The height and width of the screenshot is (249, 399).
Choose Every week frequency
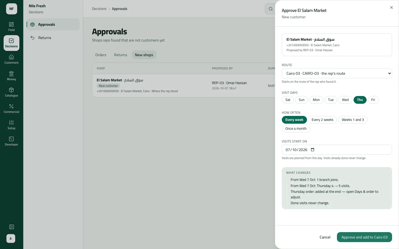coord(294,120)
